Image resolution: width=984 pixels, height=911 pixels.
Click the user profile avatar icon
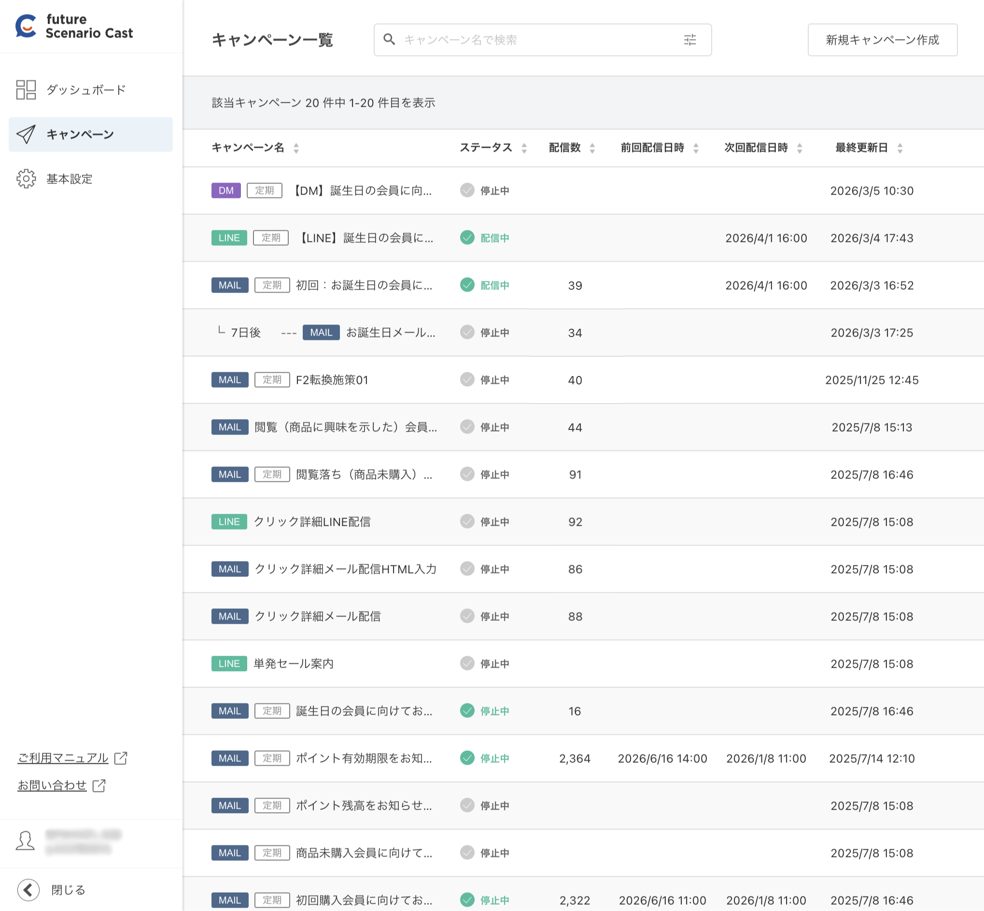pyautogui.click(x=25, y=841)
